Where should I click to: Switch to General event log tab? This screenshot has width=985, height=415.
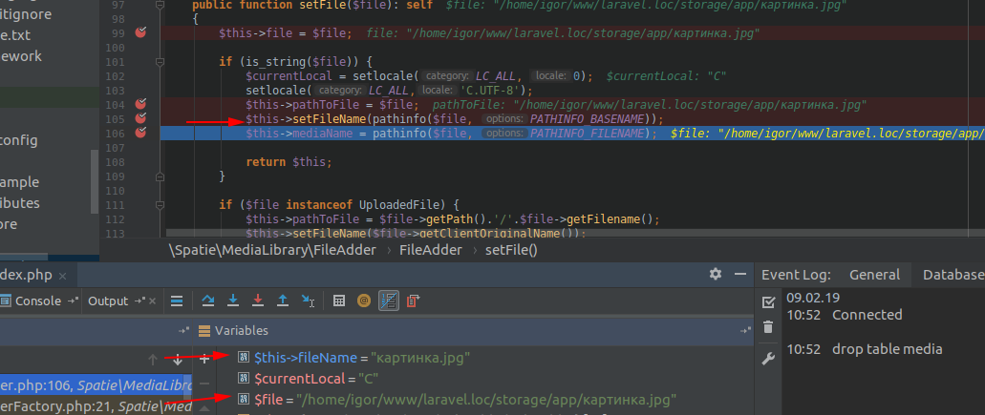(874, 275)
